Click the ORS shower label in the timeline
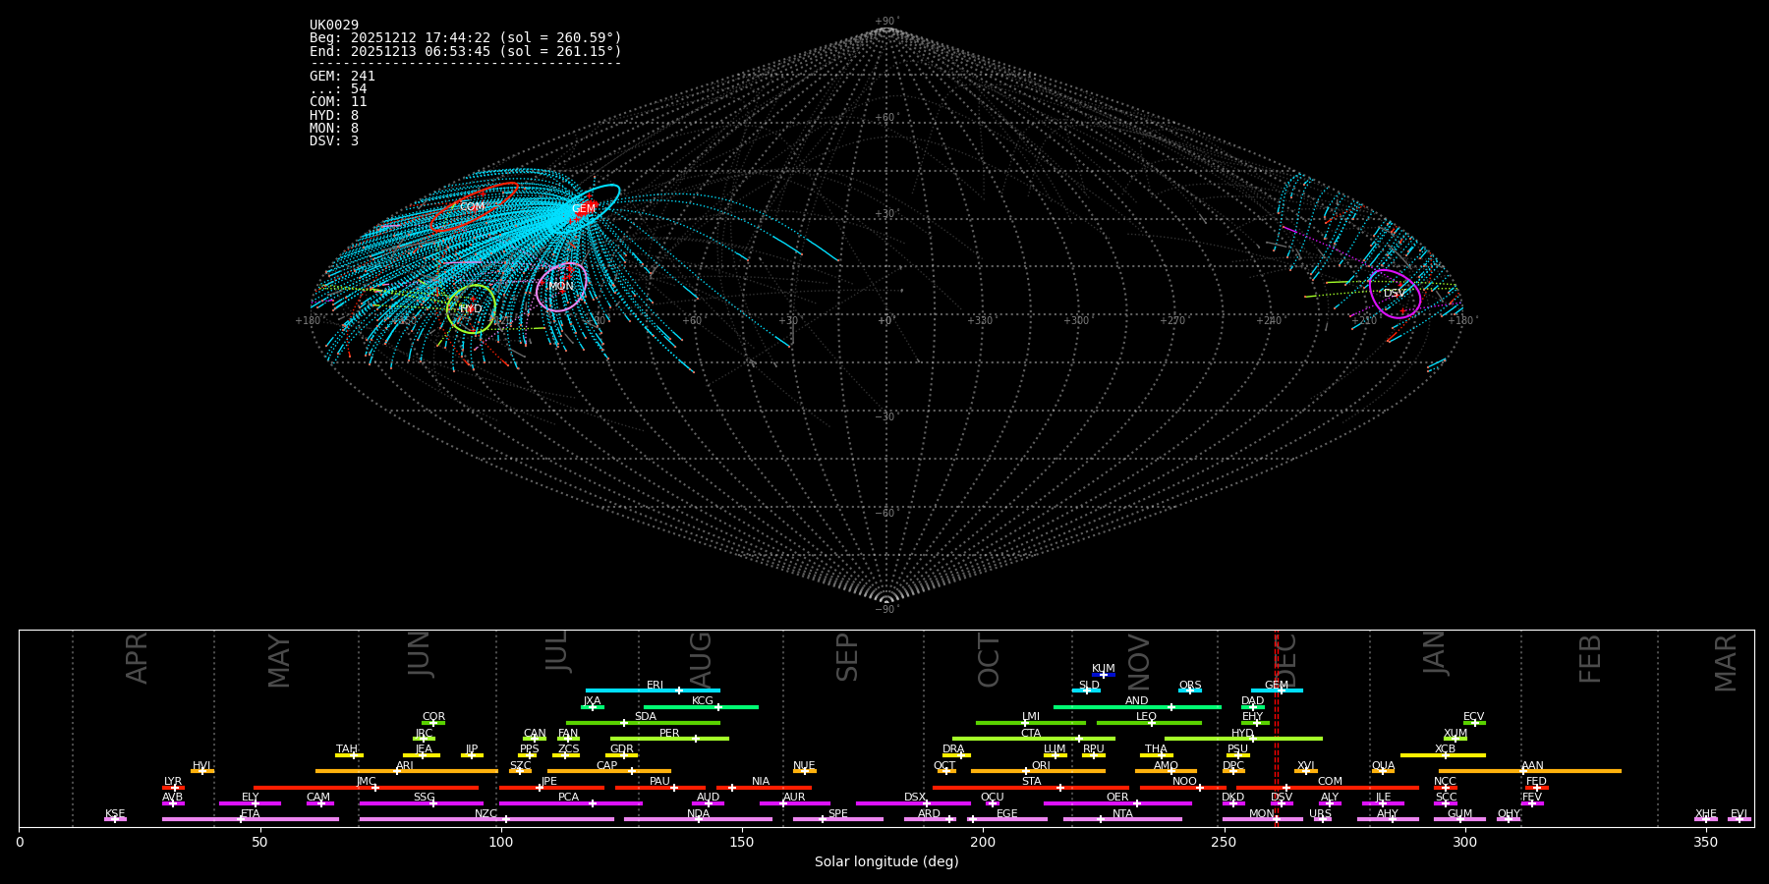The height and width of the screenshot is (884, 1769). coord(1190,686)
